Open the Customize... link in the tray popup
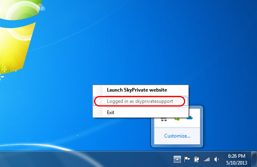257x167 pixels. pyautogui.click(x=177, y=136)
